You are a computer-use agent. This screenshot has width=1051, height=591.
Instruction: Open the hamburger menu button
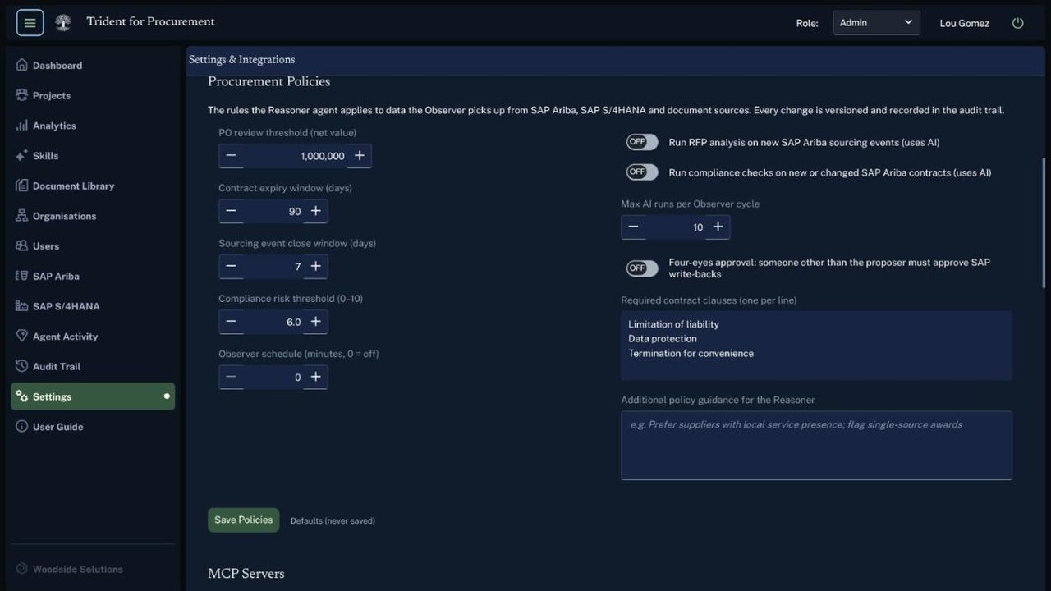click(x=30, y=23)
